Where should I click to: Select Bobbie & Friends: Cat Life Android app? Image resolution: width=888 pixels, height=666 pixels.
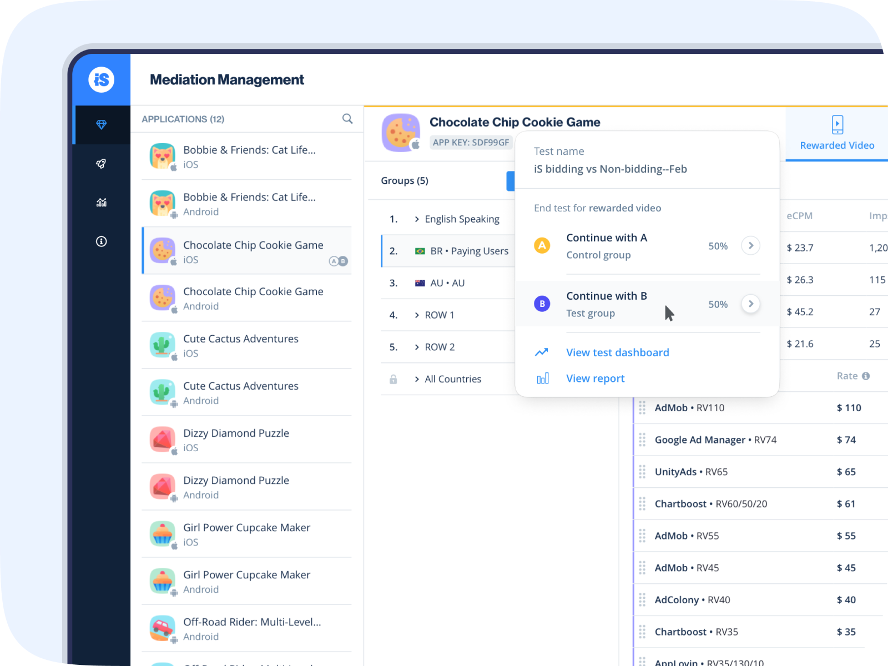[247, 204]
